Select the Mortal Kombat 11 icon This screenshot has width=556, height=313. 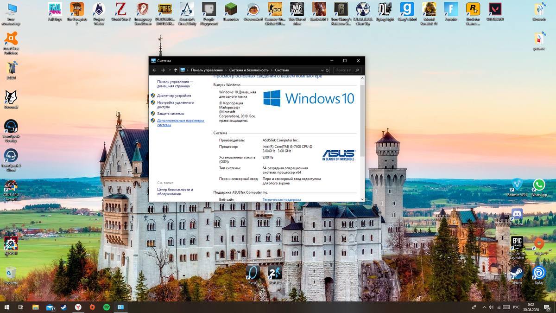point(429,13)
